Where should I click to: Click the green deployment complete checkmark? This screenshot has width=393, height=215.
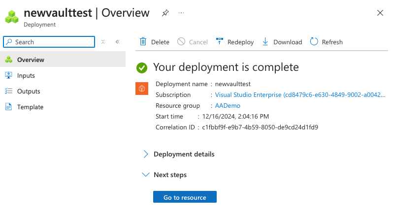coord(142,67)
